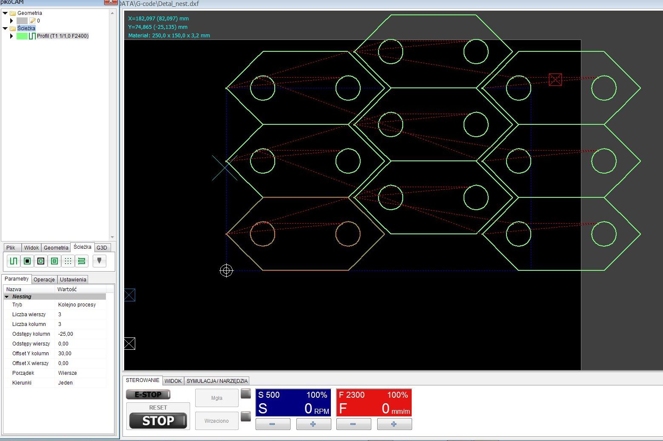
Task: Click the tree panel scrollbar down arrow
Action: click(112, 237)
